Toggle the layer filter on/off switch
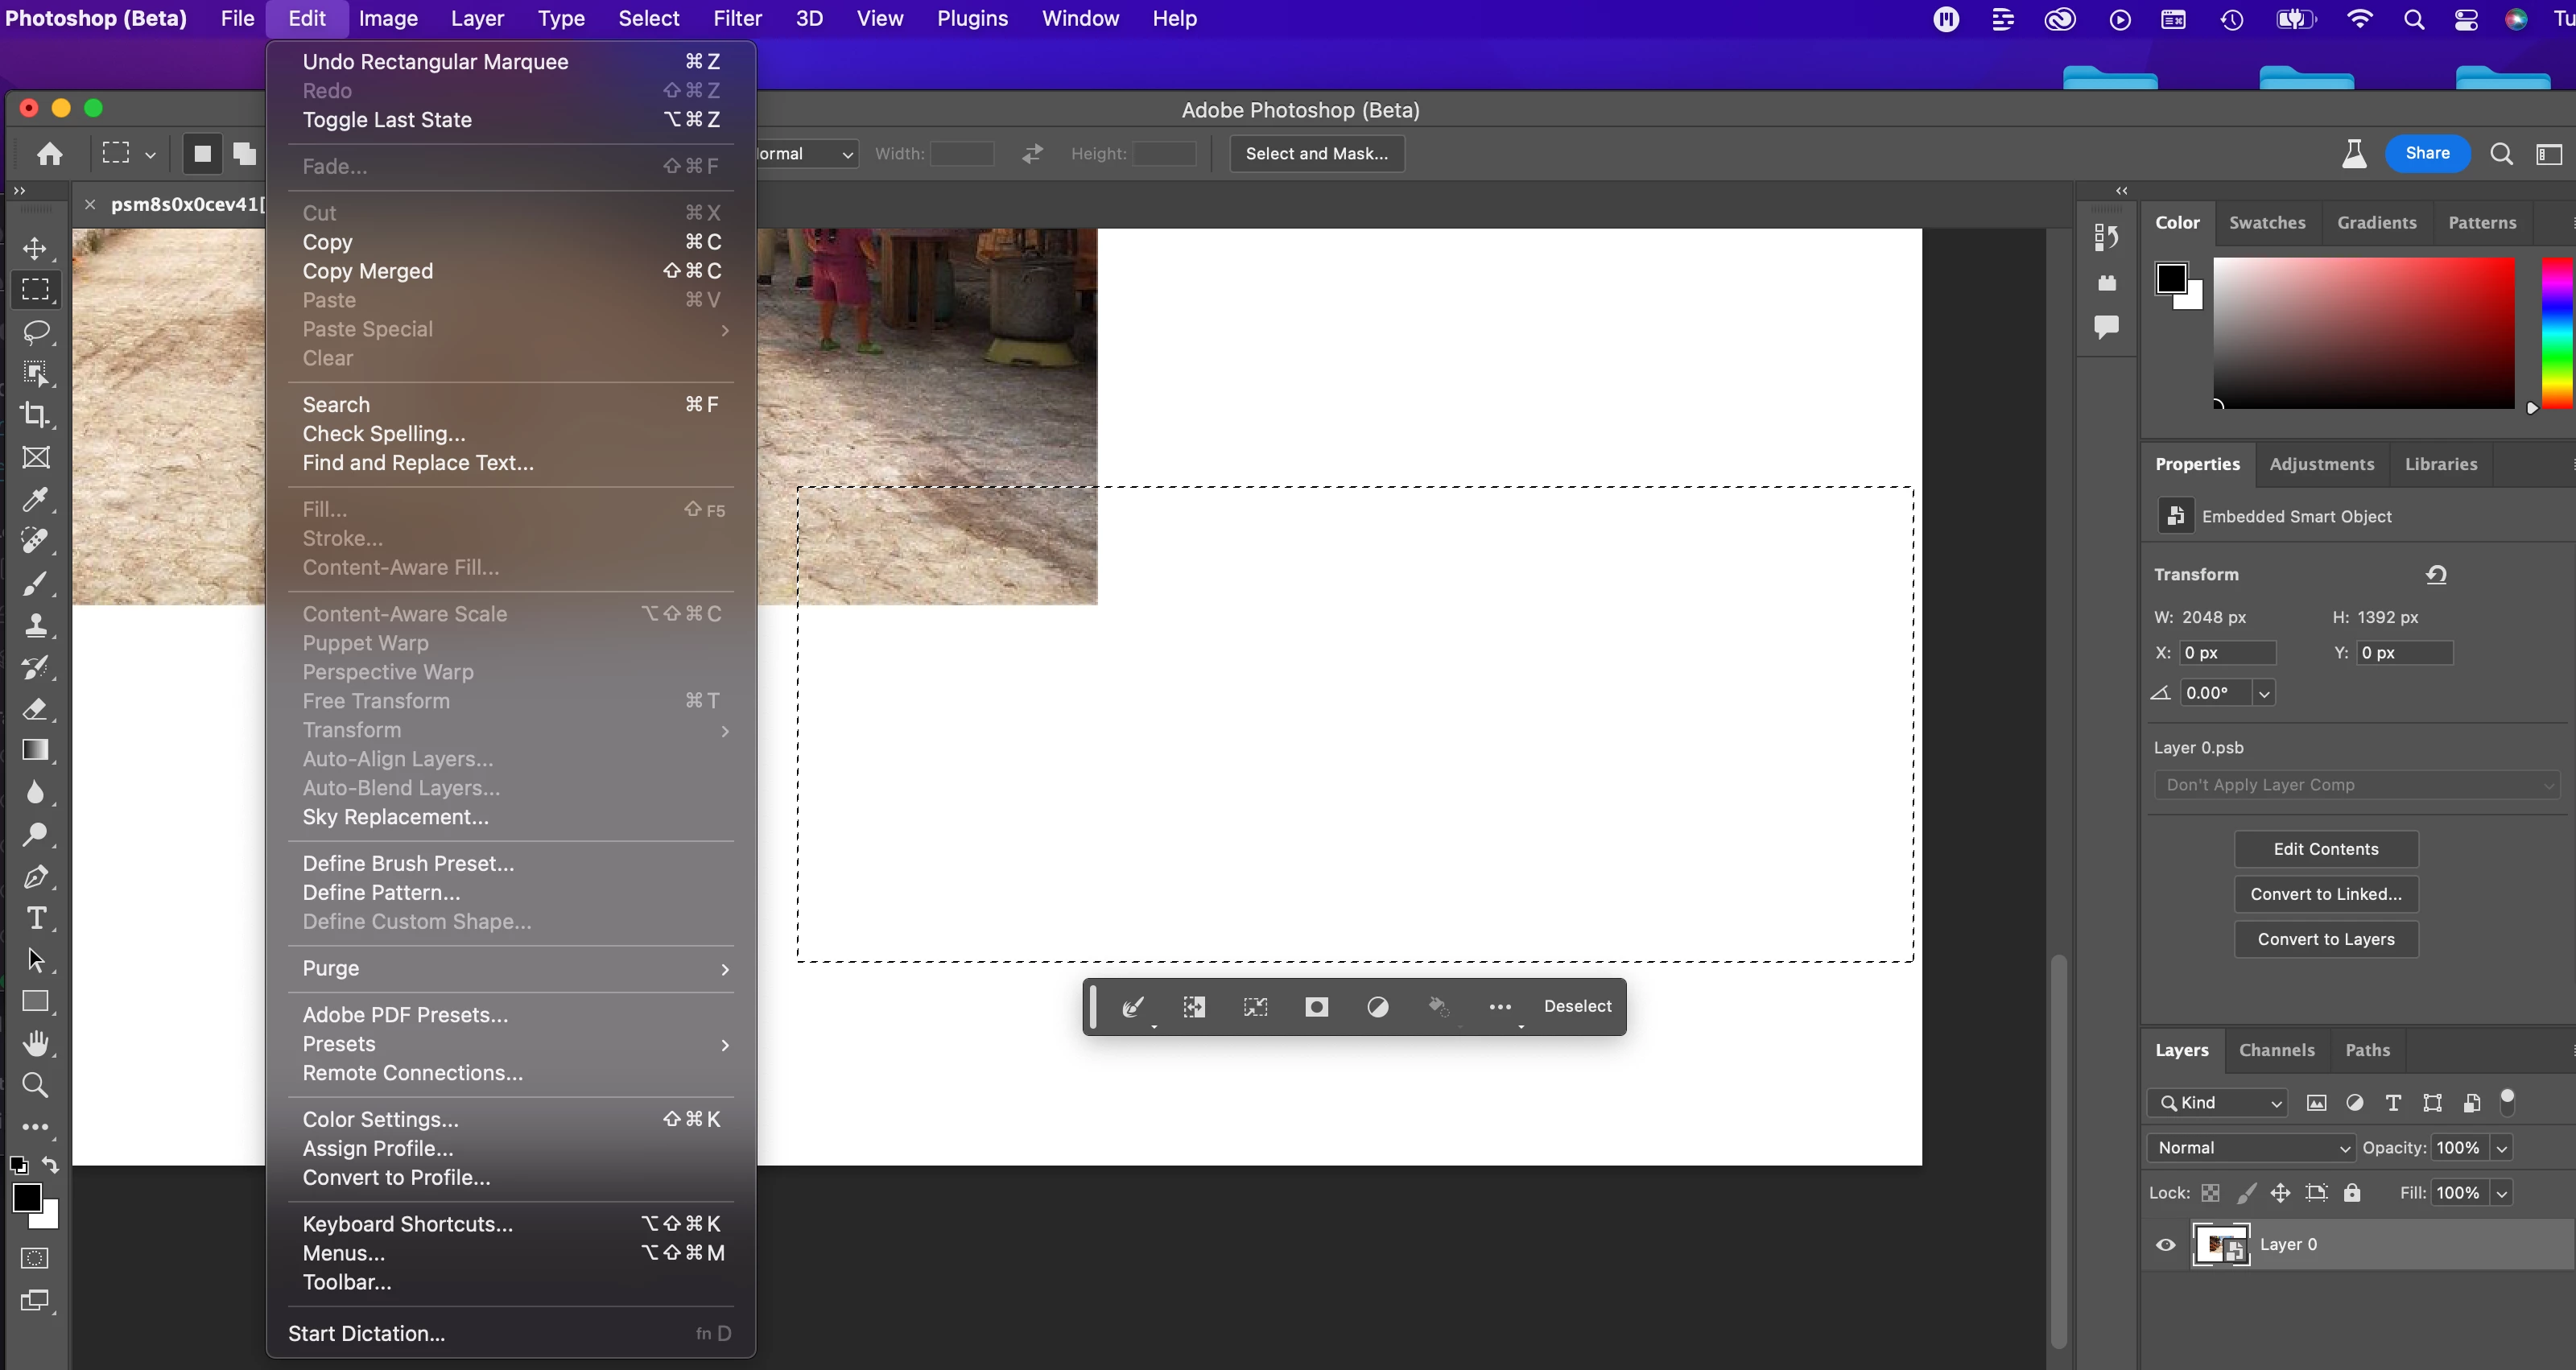This screenshot has width=2576, height=1370. coord(2507,1101)
